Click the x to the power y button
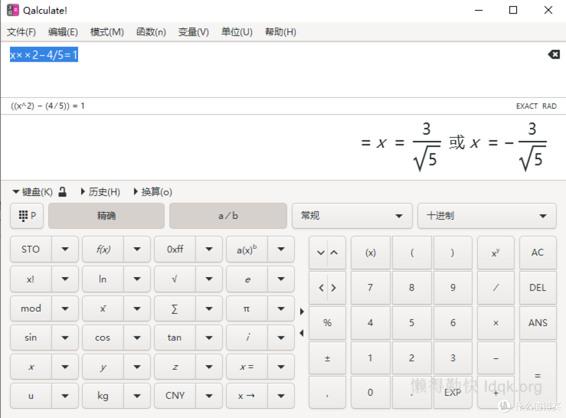566x418 pixels. (x=496, y=252)
